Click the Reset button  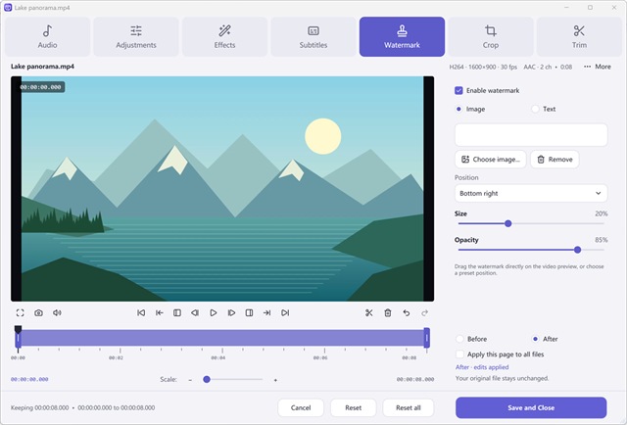click(x=353, y=407)
